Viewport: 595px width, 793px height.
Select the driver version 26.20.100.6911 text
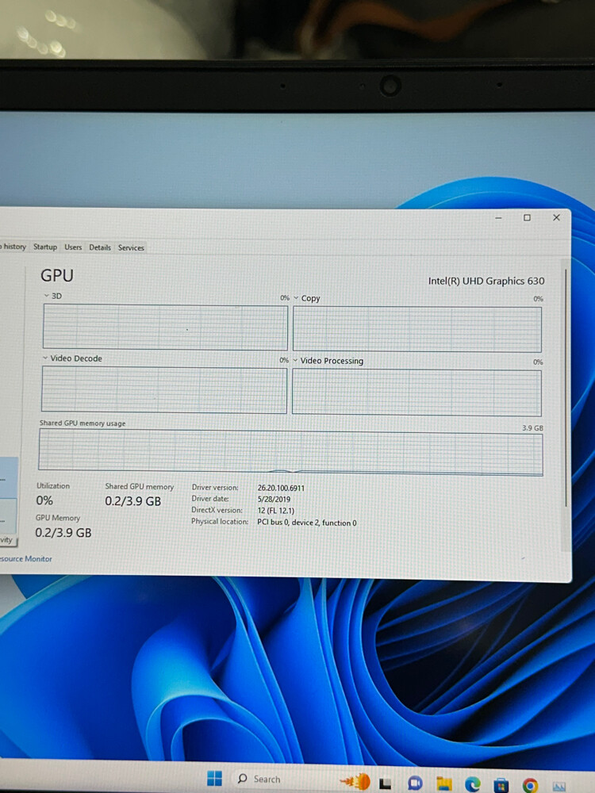[x=281, y=488]
